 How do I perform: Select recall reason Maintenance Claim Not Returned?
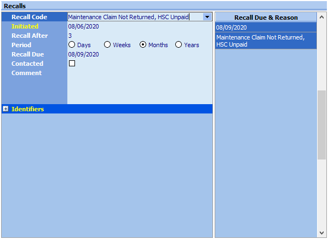[266, 41]
